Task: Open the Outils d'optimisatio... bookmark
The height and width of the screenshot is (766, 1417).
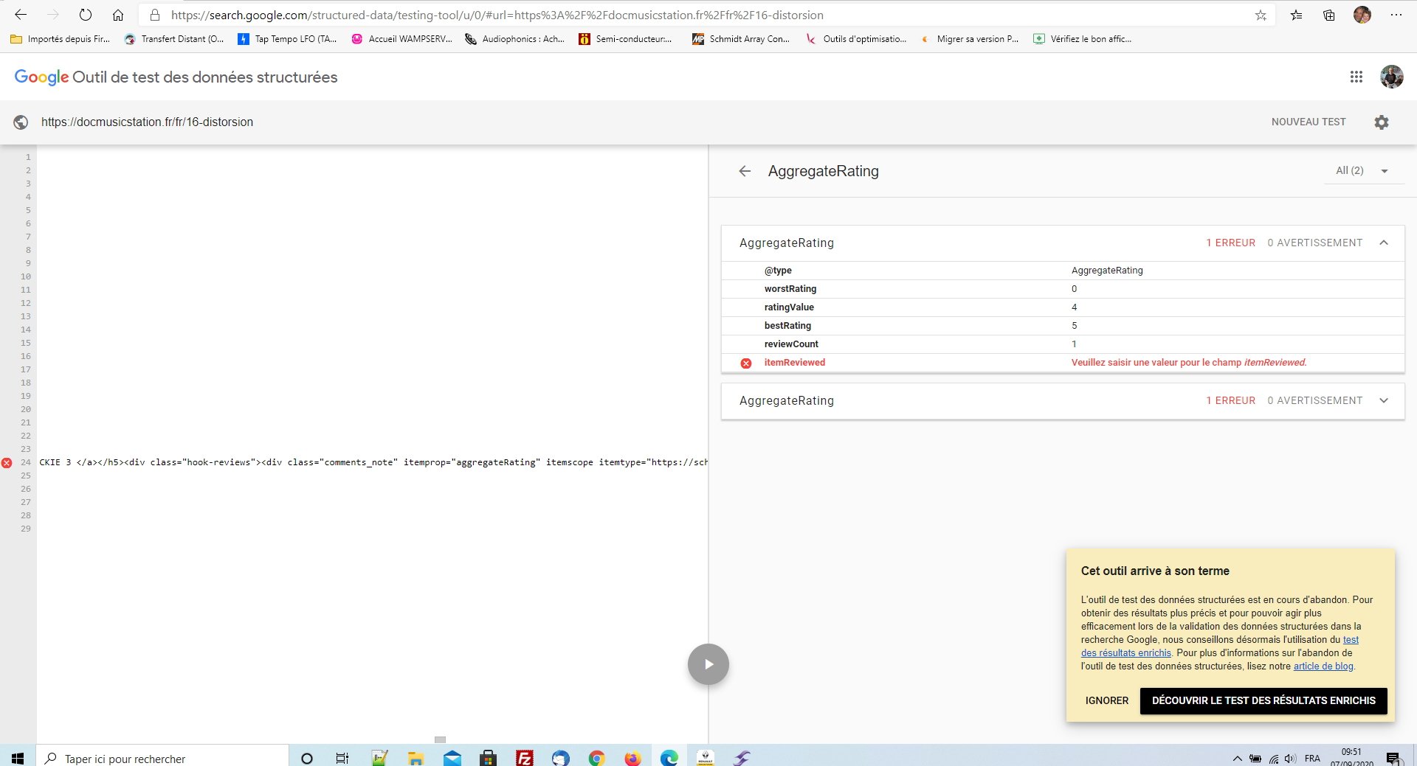Action: 856,39
